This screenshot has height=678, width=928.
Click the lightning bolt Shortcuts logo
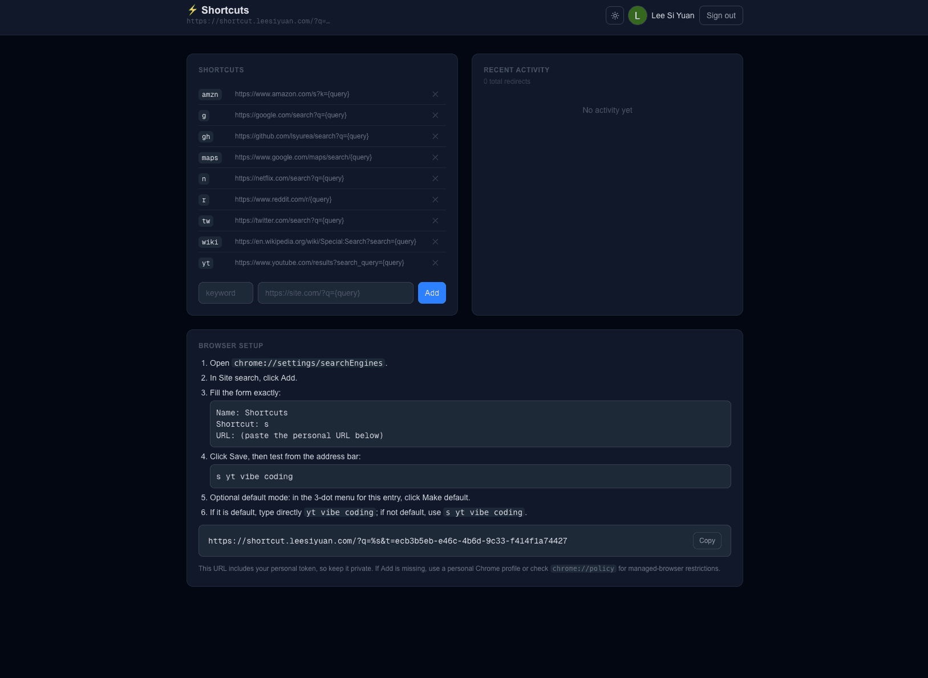point(193,10)
